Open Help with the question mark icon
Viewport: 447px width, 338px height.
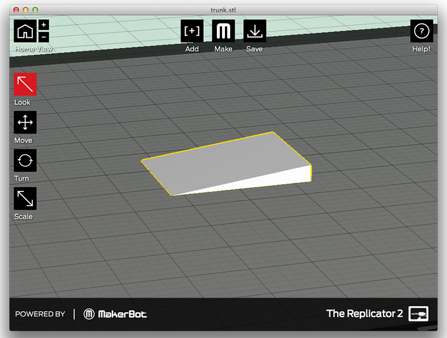point(422,31)
